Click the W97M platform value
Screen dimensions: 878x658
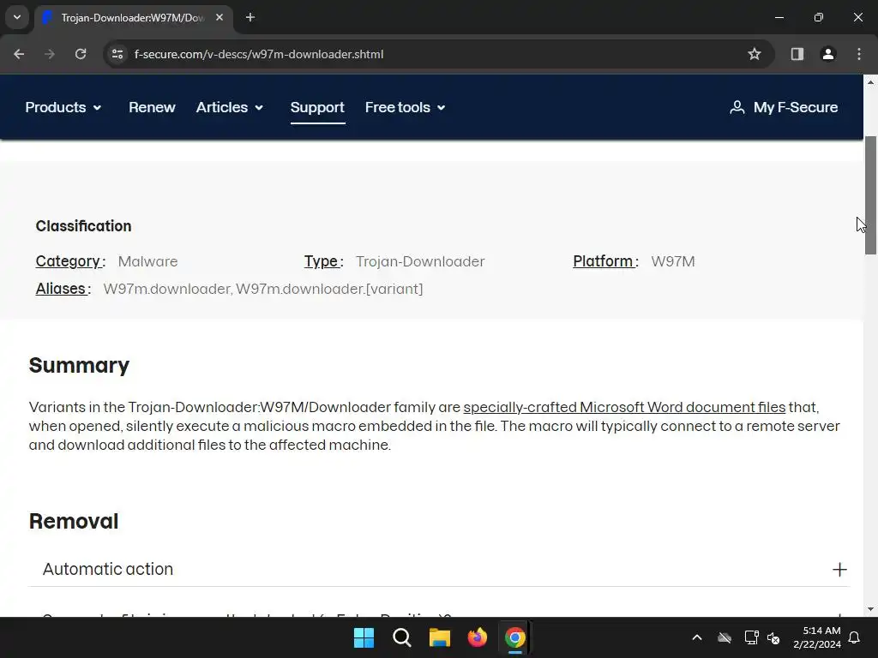673,261
